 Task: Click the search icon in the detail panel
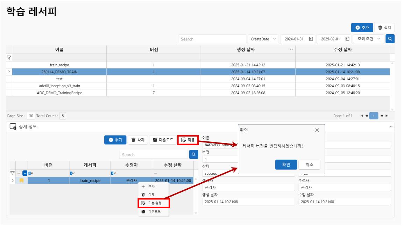pos(193,154)
